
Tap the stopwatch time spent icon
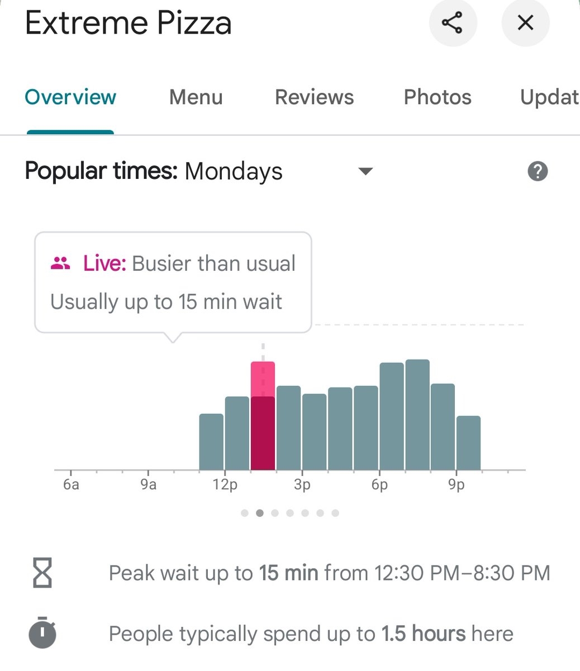(42, 632)
